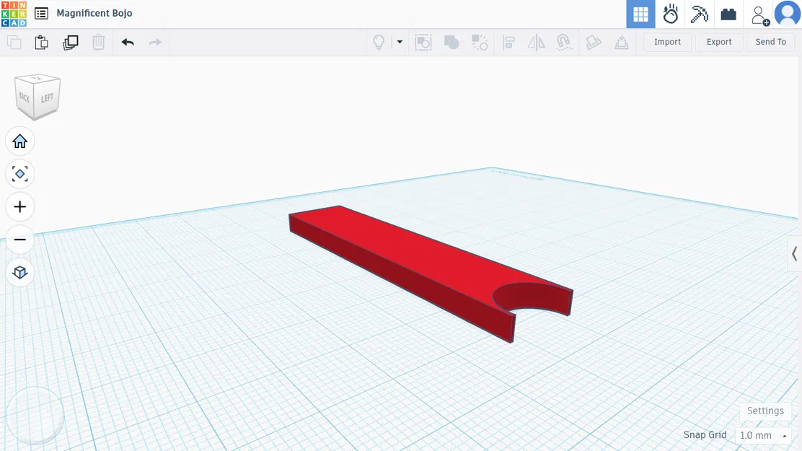Click the Mirror tool icon
The height and width of the screenshot is (451, 802).
click(x=536, y=42)
